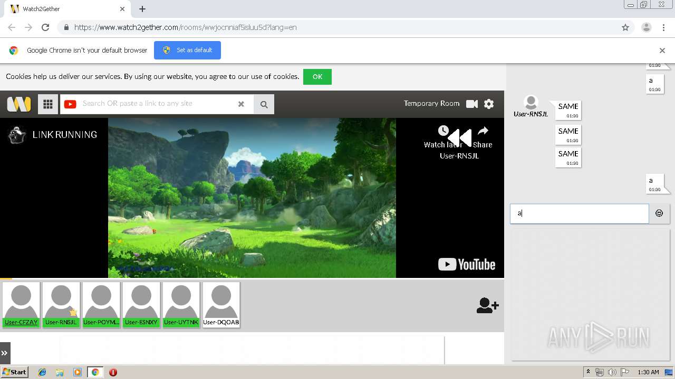Bookmark this page star icon
The image size is (675, 379).
[x=625, y=27]
